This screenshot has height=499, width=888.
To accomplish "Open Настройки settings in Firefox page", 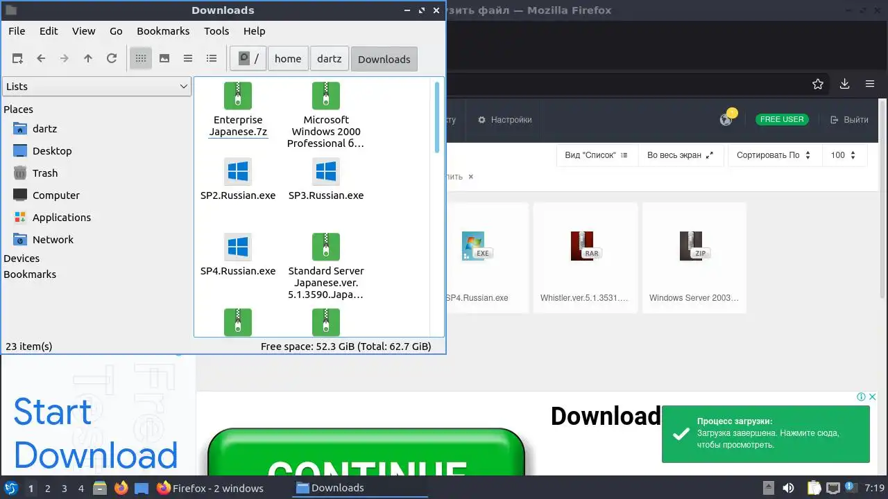I will coord(505,120).
